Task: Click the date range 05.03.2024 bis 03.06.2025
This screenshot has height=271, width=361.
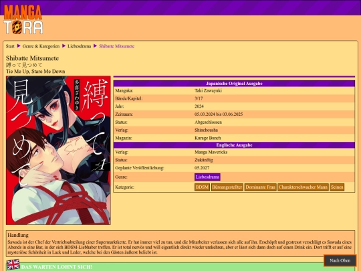Action: coord(219,114)
